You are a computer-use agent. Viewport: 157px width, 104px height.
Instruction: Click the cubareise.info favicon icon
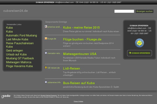click(x=46, y=82)
